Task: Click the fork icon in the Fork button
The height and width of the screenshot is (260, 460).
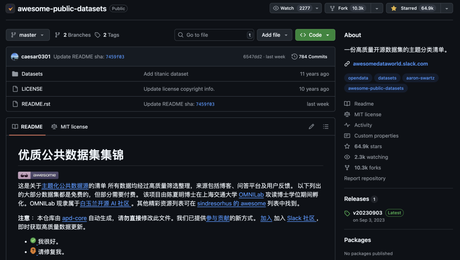Action: [x=332, y=8]
